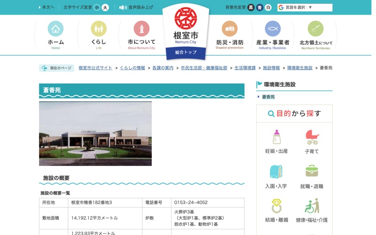Switch background color to 白

[x=268, y=8]
